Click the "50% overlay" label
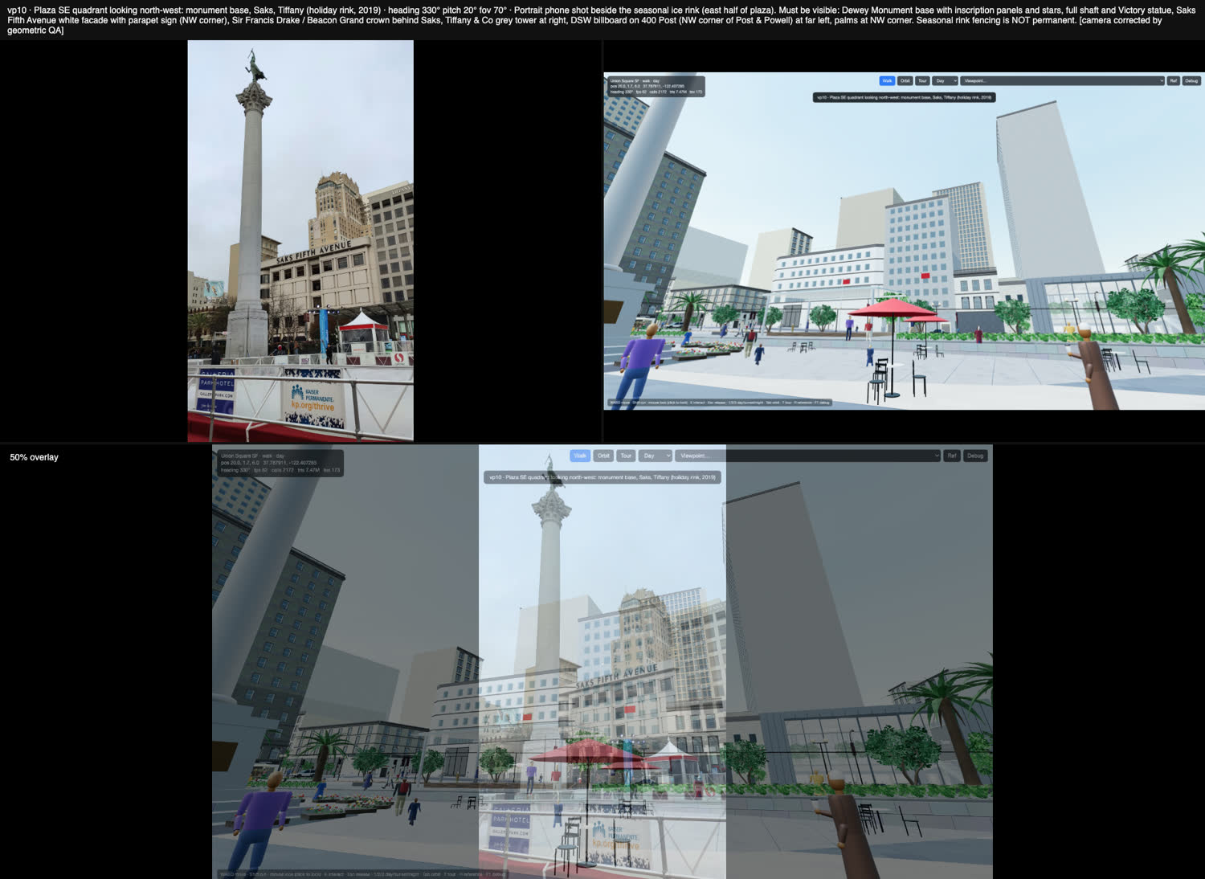Screen dimensions: 1205x879 tap(34, 457)
